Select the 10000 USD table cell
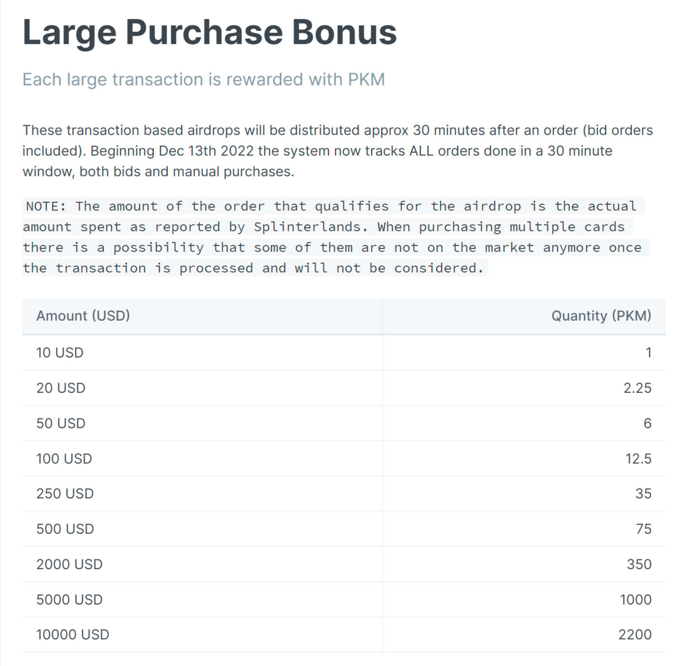Screen dimensions: 677x666 (x=202, y=635)
